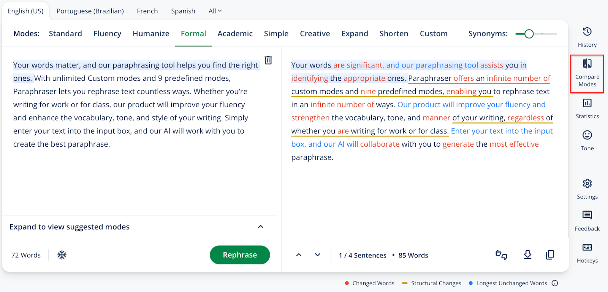Image resolution: width=608 pixels, height=292 pixels.
Task: Show paraphrase Statistics
Action: click(587, 108)
